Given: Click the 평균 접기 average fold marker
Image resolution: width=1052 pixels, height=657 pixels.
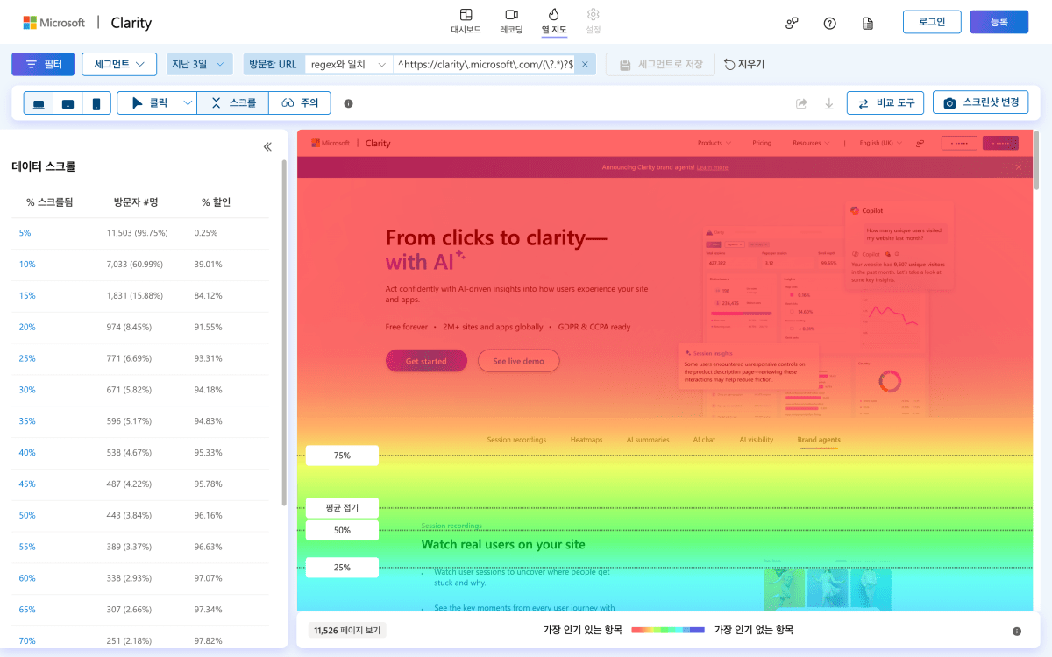Looking at the screenshot, I should point(342,508).
